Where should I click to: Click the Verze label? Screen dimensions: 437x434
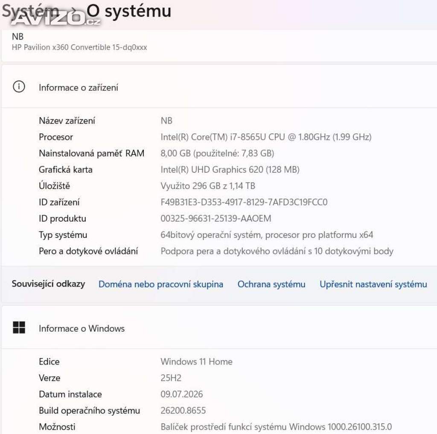tap(50, 378)
